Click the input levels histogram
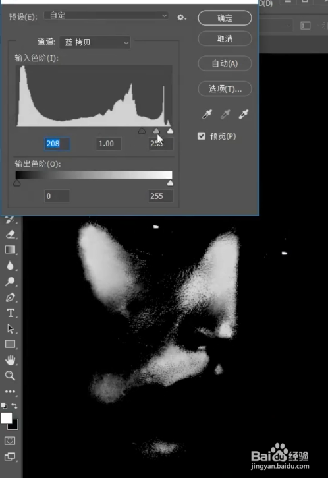The width and height of the screenshot is (328, 478). tap(94, 96)
